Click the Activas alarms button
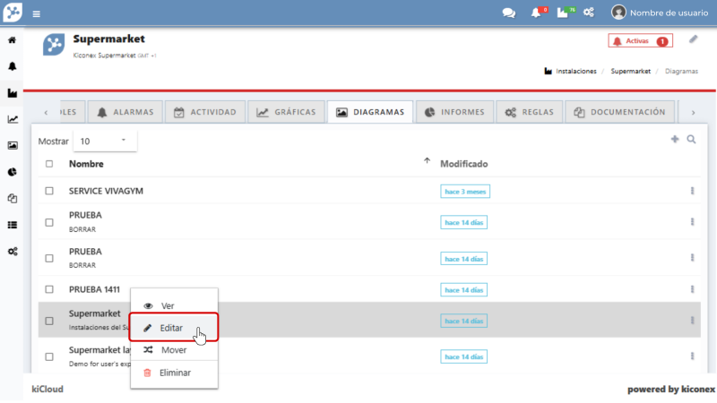The width and height of the screenshot is (717, 403). coord(640,41)
